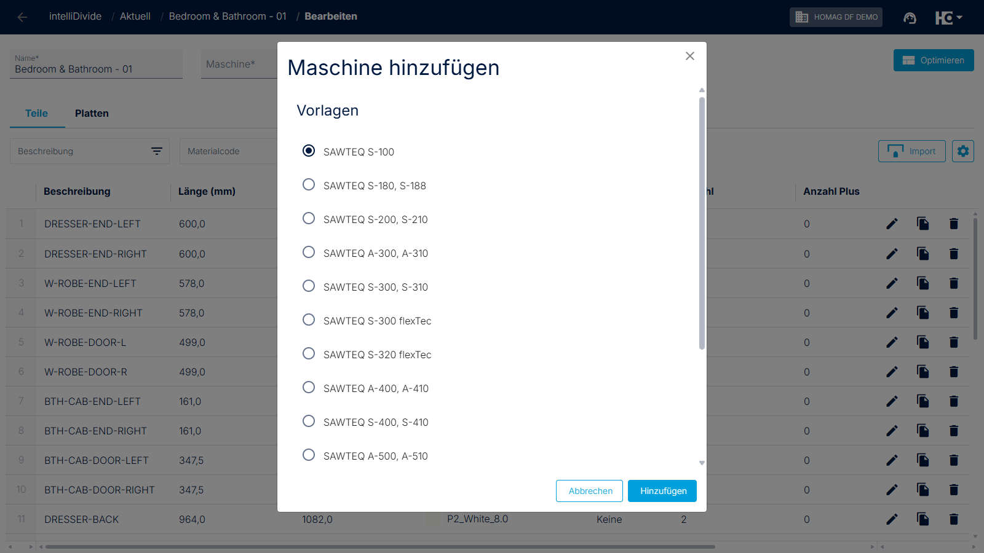Open the HOMAG user menu dropdown

948,18
